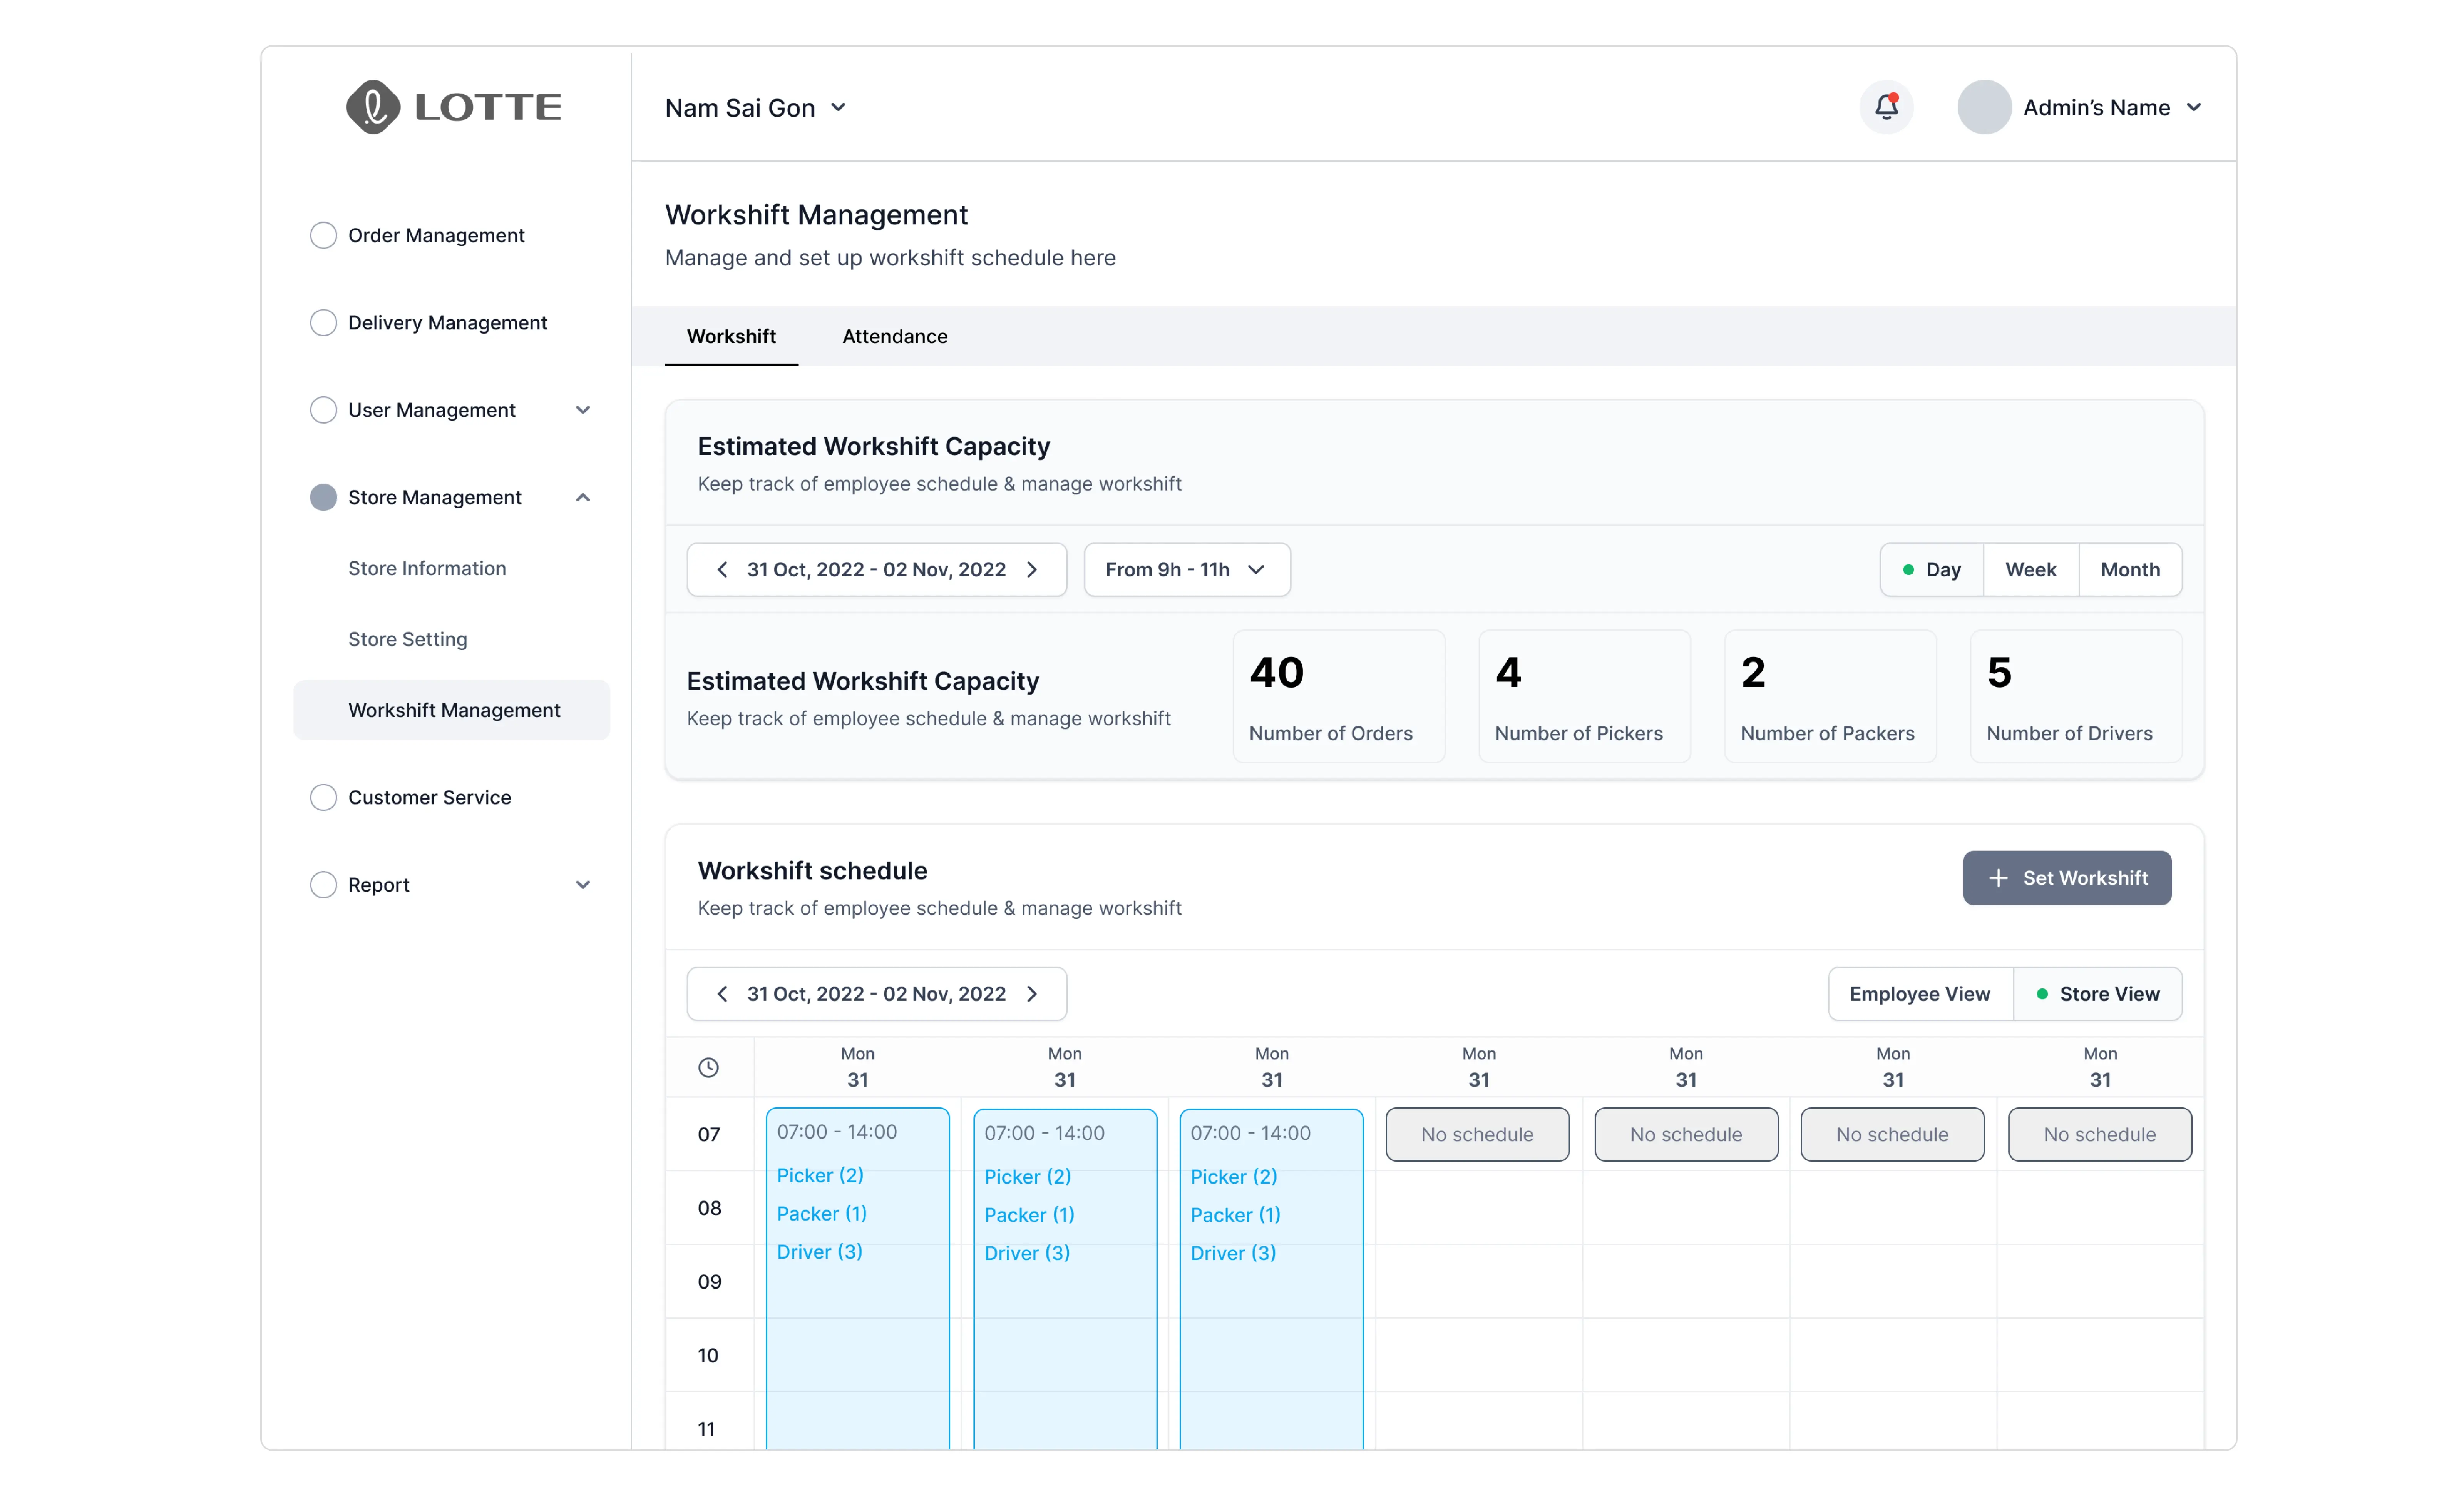The width and height of the screenshot is (2464, 1496).
Task: Click the 09 hour row label
Action: click(x=709, y=1281)
